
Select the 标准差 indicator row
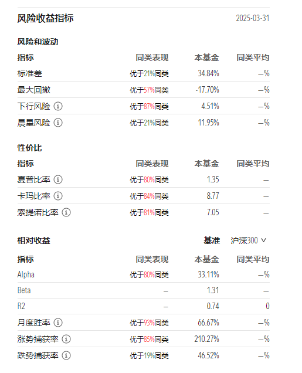(x=144, y=73)
